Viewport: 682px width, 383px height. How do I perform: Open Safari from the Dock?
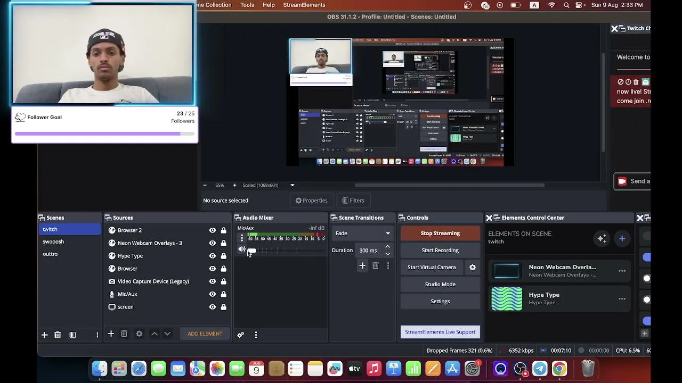coord(139,369)
